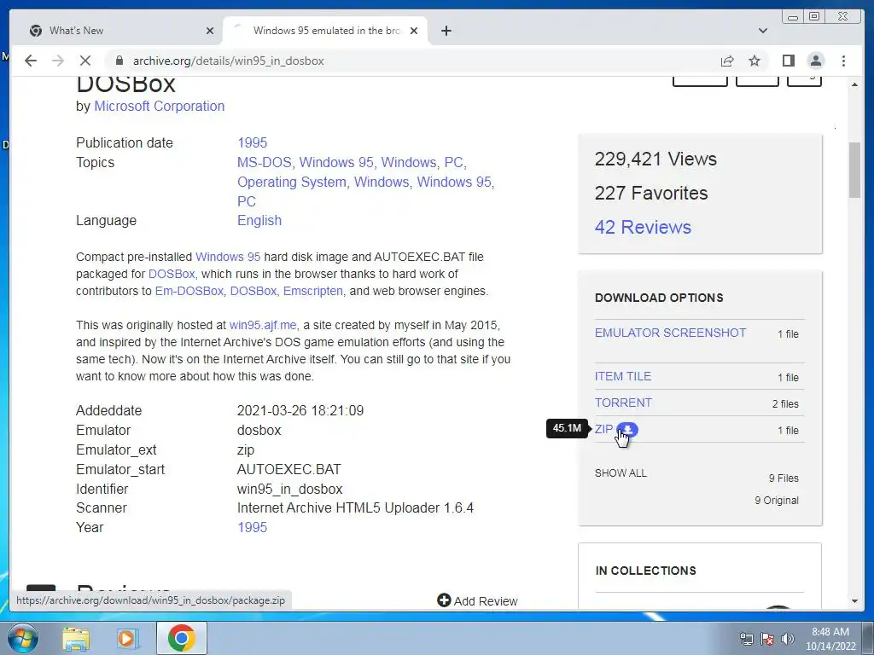Open the English language link
Screen dimensions: 874x655
pos(259,220)
